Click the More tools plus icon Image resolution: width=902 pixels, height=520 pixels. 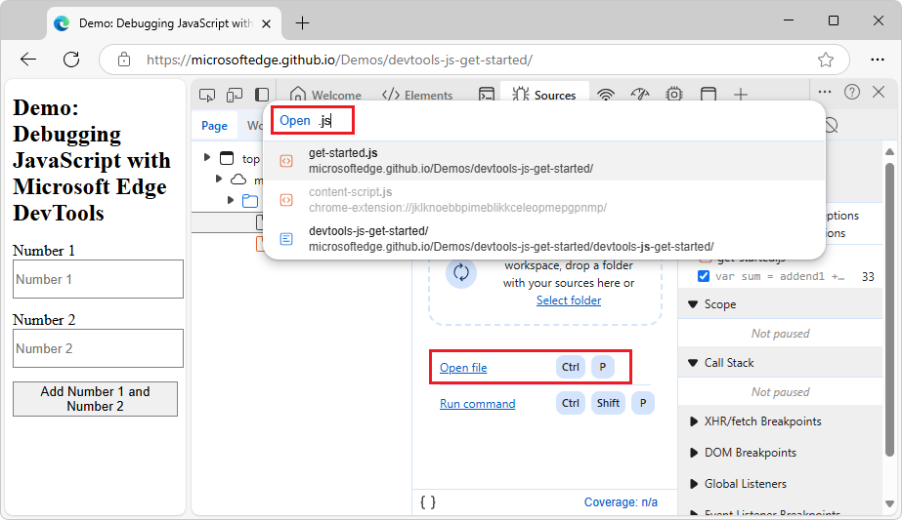(x=741, y=95)
